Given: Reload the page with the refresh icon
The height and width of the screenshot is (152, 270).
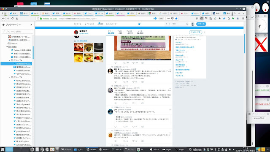Looking at the screenshot, I should 12,19.
